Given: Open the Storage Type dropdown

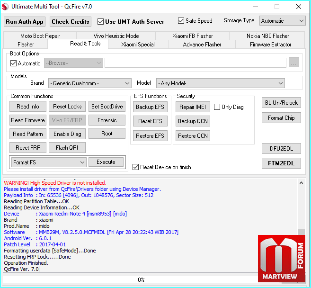Looking at the screenshot, I should click(x=282, y=21).
